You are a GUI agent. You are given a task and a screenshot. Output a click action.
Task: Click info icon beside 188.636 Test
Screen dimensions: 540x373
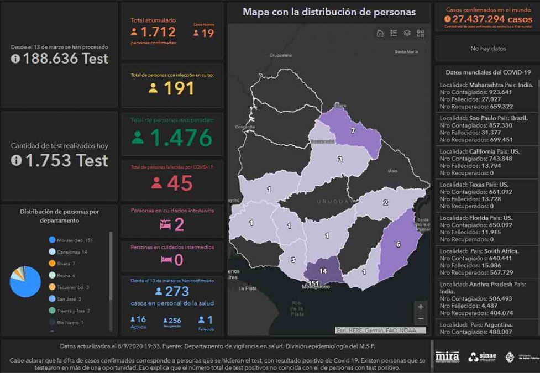tap(15, 59)
